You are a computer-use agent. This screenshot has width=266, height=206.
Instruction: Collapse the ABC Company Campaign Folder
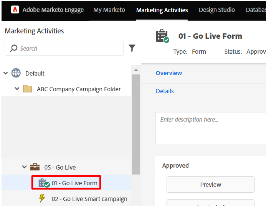[x=17, y=89]
